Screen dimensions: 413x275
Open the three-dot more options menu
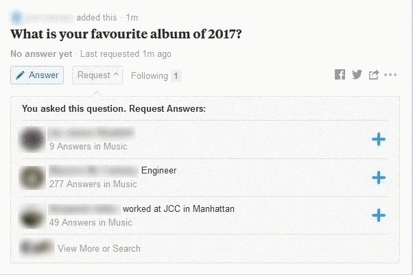390,75
